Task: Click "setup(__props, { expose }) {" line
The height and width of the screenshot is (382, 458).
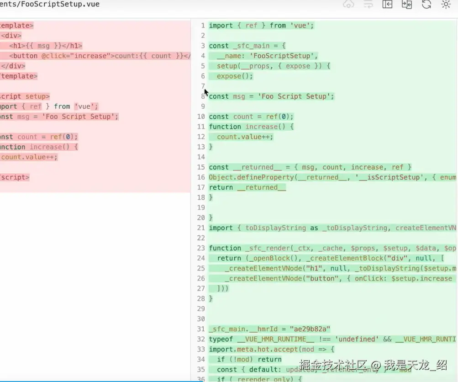Action: click(x=274, y=66)
